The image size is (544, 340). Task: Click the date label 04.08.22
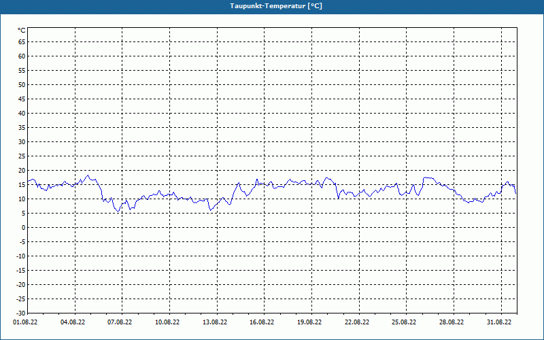[x=73, y=322]
